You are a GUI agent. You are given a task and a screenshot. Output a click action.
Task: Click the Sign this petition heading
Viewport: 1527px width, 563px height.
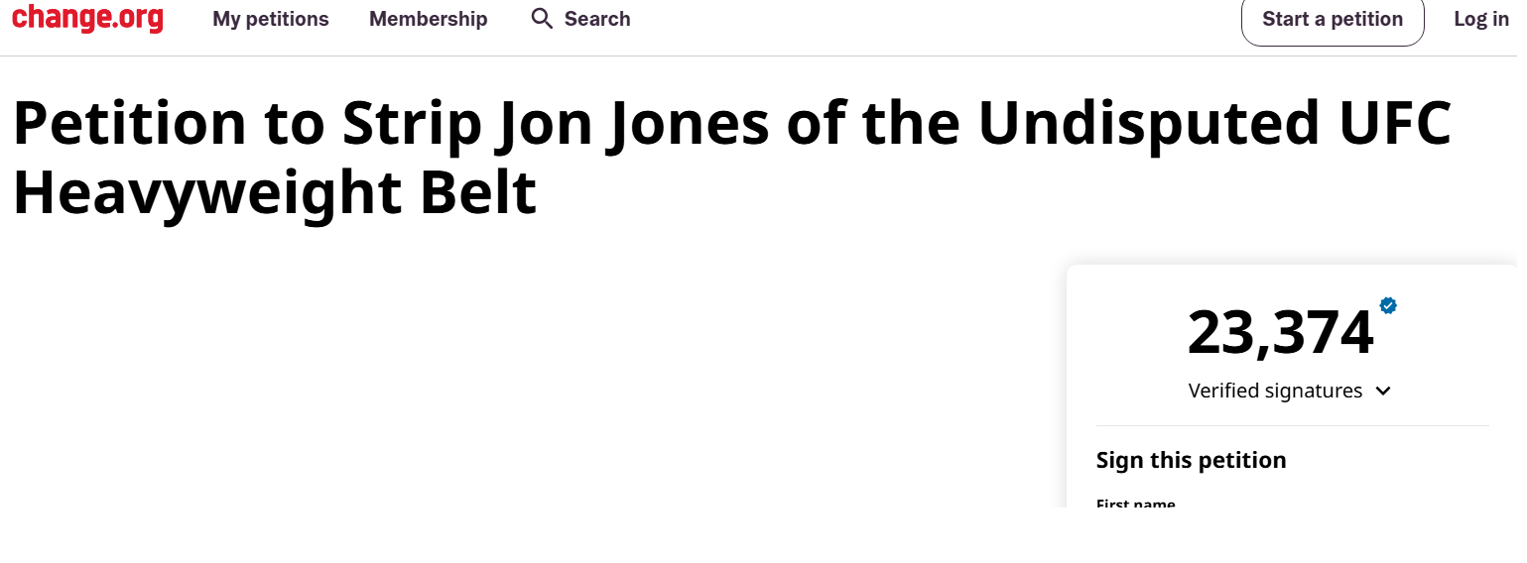[1191, 460]
